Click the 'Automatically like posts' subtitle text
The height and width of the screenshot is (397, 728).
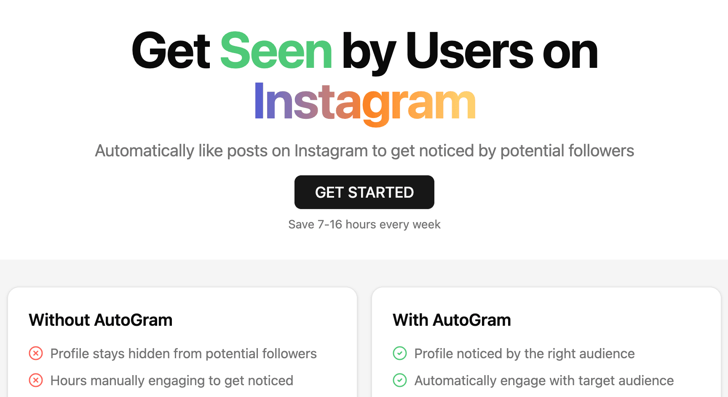point(364,150)
